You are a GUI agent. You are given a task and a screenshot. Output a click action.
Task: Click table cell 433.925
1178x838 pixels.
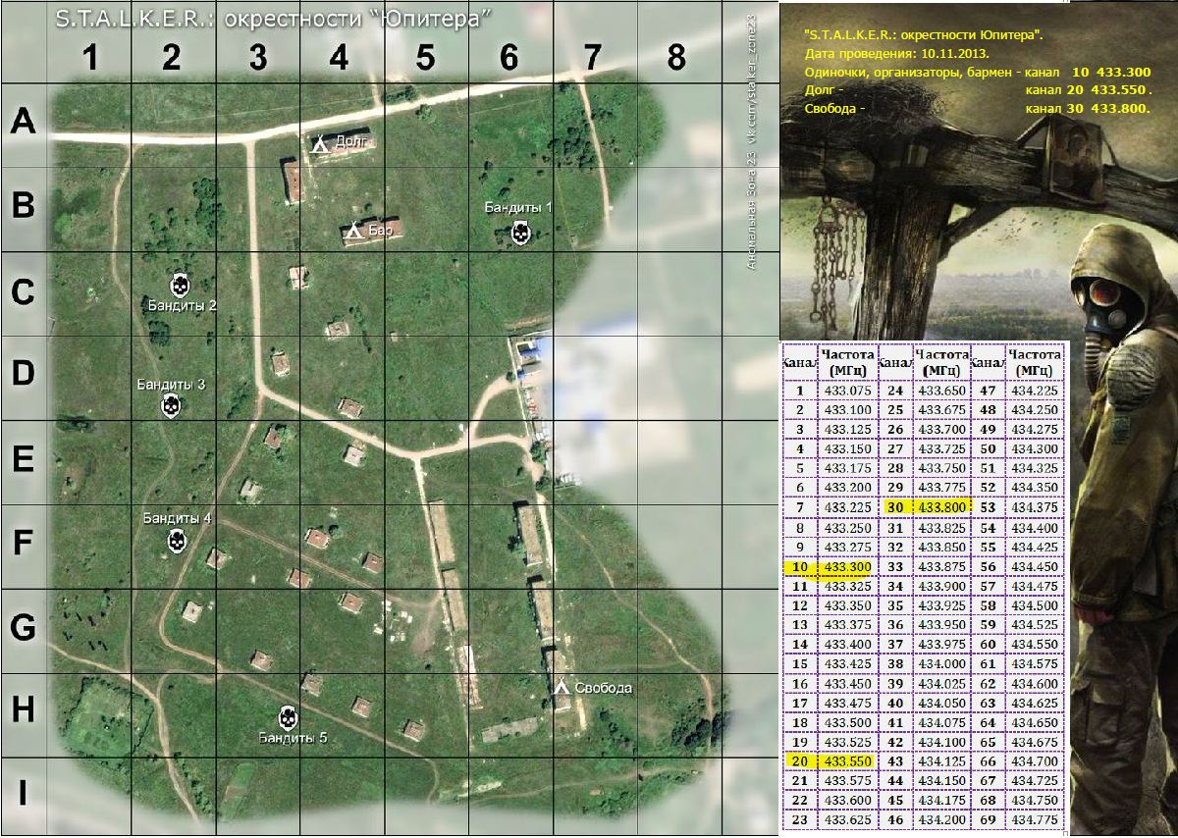(x=940, y=604)
